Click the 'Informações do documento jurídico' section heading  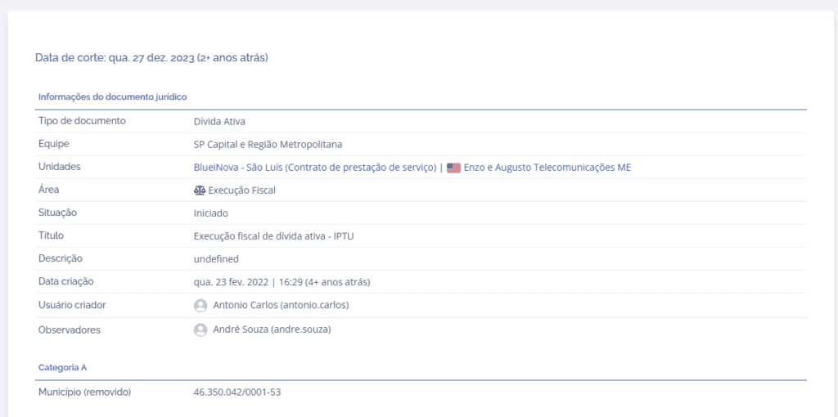tap(112, 97)
